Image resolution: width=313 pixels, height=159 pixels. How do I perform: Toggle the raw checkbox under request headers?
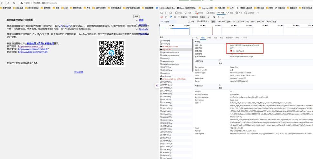point(220,85)
